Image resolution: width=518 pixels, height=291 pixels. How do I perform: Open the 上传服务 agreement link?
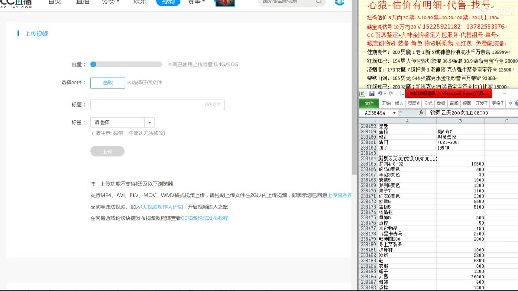[x=339, y=195]
